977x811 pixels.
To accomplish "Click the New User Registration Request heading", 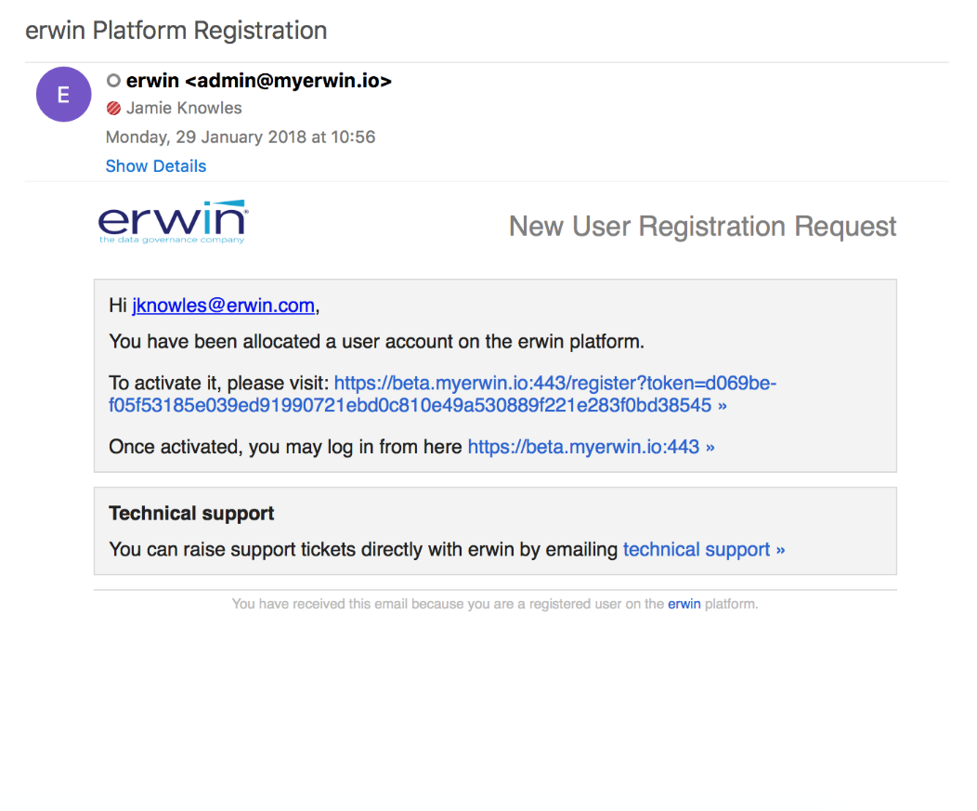I will click(x=702, y=227).
